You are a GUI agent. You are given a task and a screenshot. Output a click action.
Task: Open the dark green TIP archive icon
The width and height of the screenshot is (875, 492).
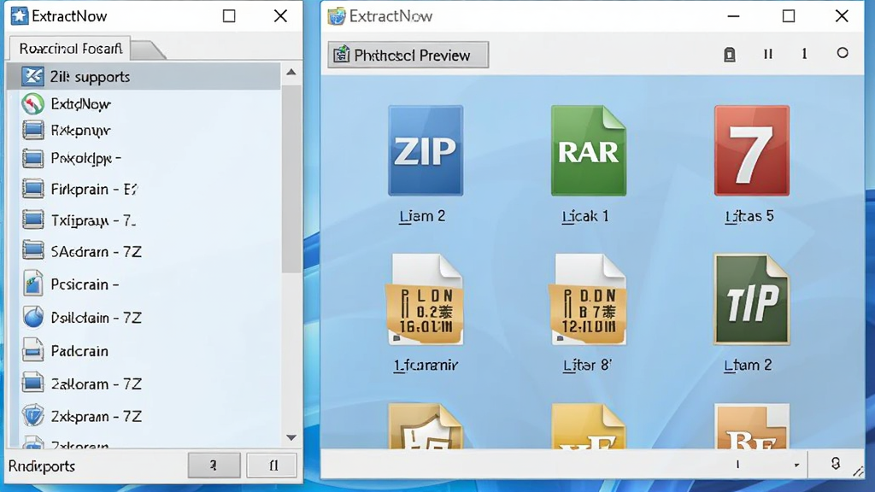pyautogui.click(x=752, y=300)
